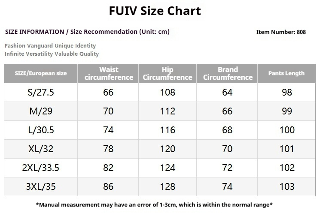The height and width of the screenshot is (213, 320).
Task: Click the S/27.5 size row label
Action: 41,92
